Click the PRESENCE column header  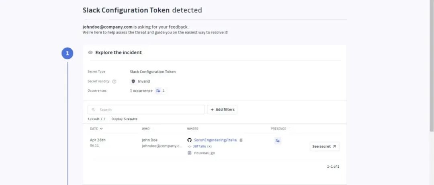(278, 129)
